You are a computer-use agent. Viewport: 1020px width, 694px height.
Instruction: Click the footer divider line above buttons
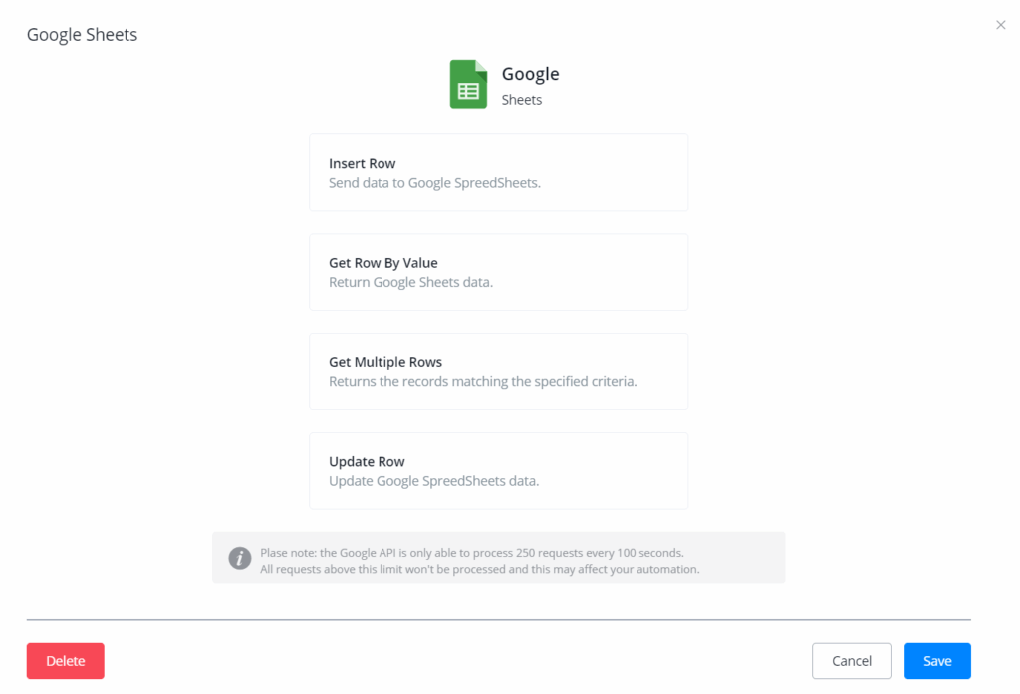[498, 619]
